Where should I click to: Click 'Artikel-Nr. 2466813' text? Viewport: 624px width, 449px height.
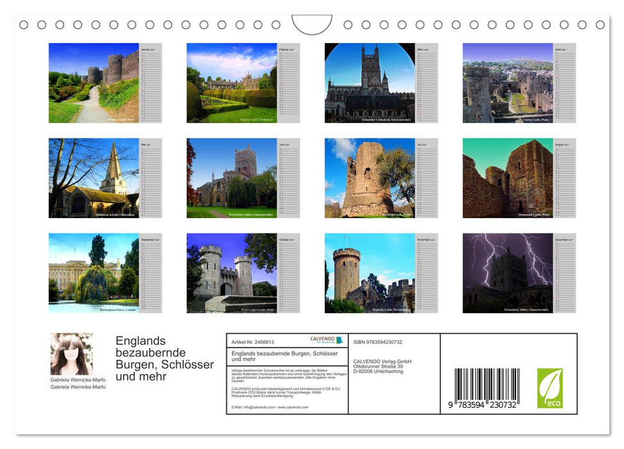253,342
